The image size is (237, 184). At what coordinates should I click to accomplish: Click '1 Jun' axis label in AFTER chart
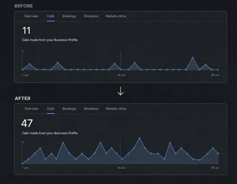coord(25,168)
